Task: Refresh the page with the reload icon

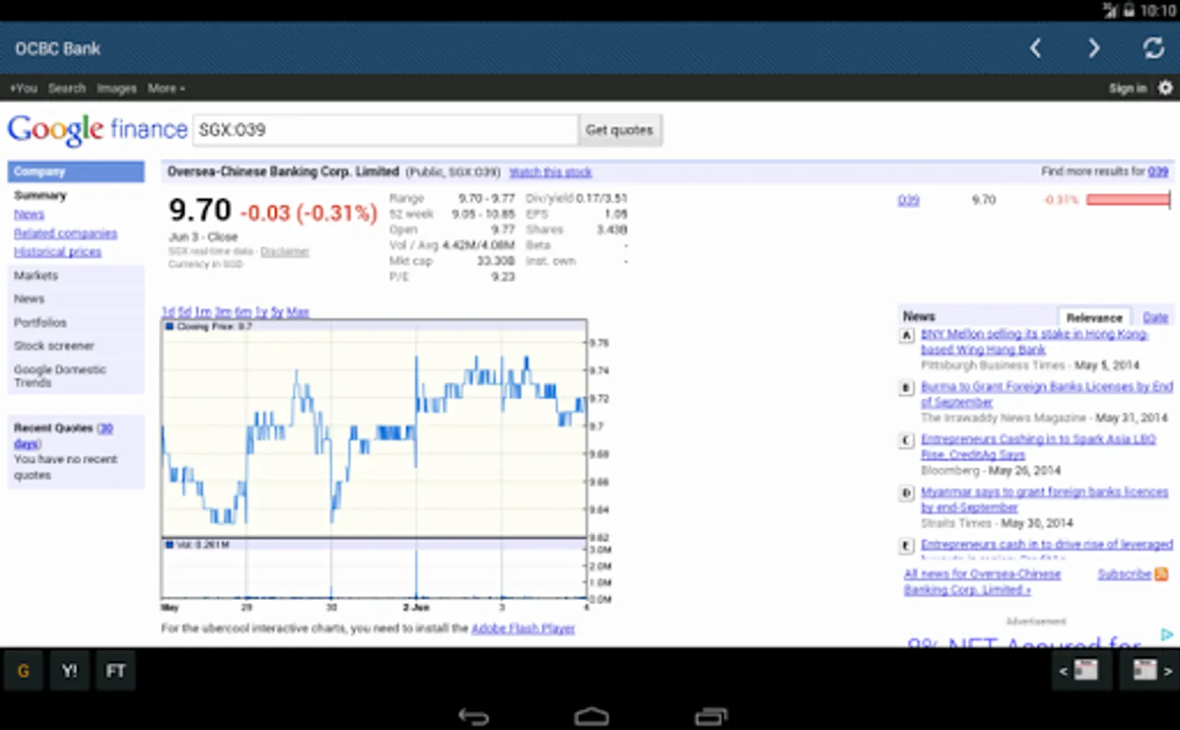Action: coord(1153,49)
